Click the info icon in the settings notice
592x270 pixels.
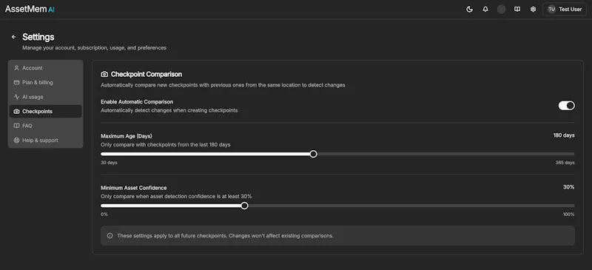tap(110, 236)
